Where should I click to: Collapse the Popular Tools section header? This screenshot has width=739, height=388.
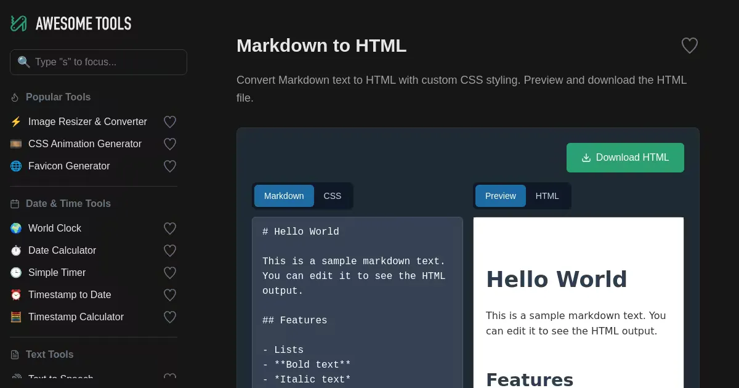[x=58, y=97]
